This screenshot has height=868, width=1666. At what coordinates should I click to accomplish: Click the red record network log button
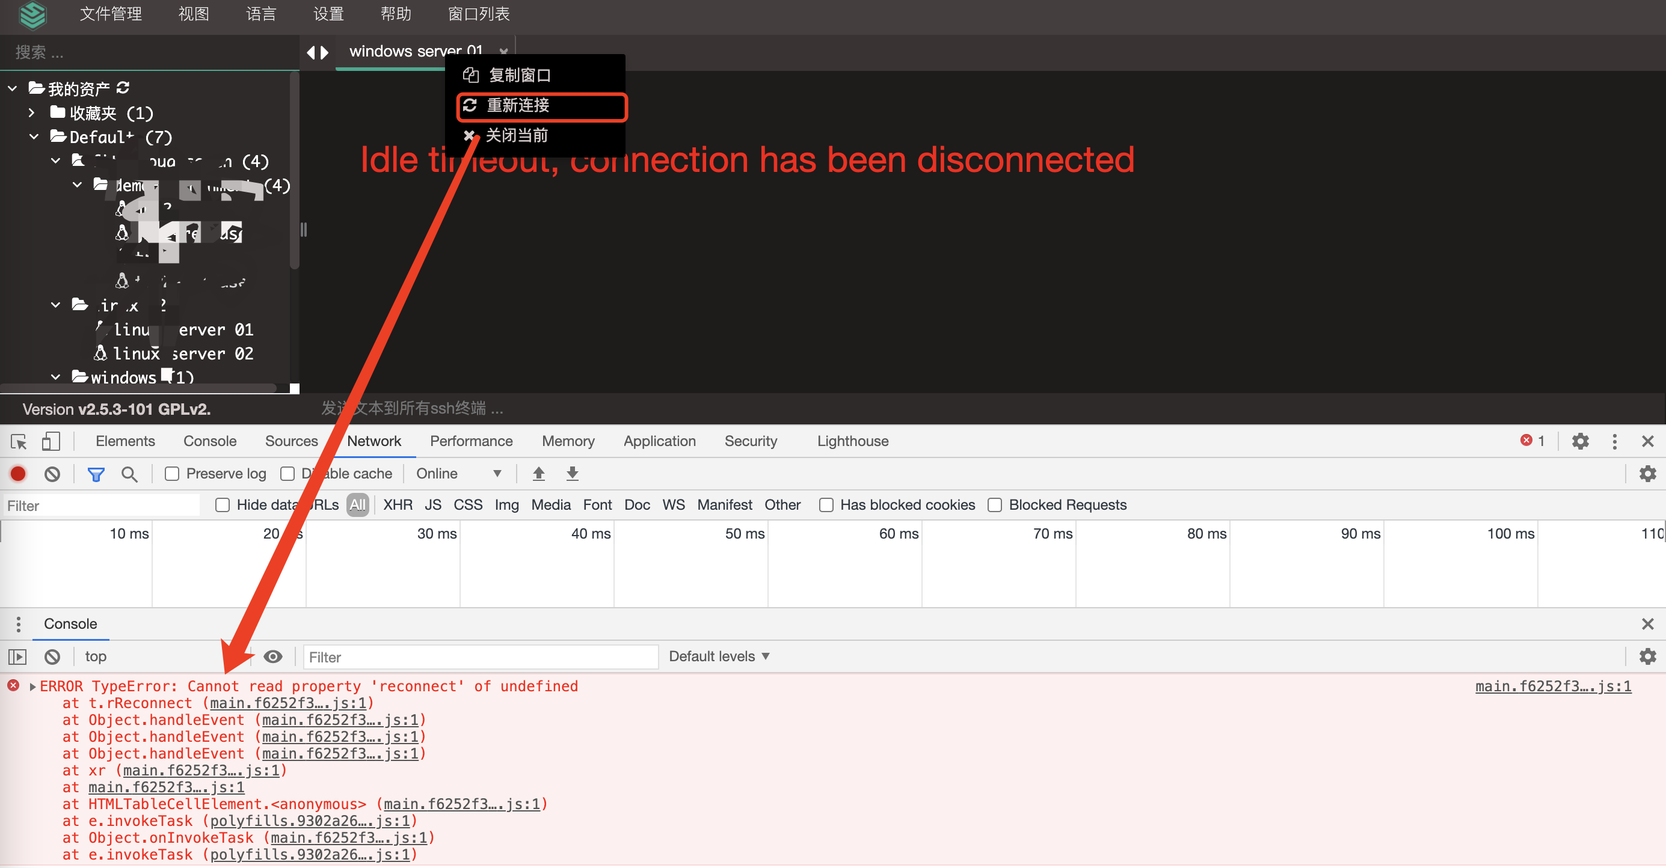18,474
